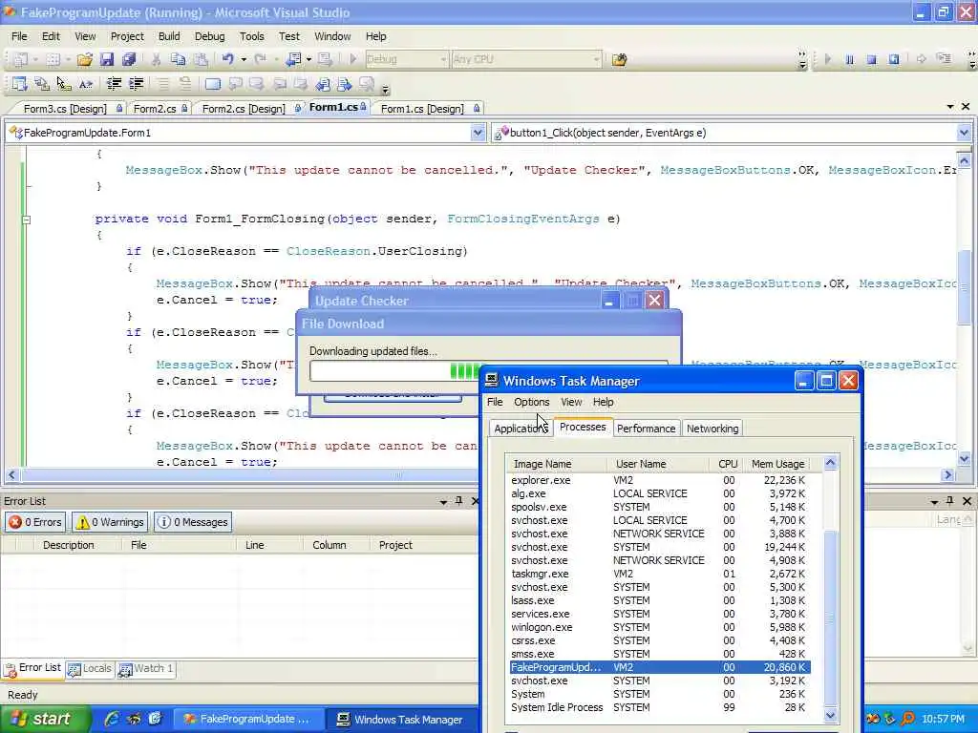Click the Navigate Backward icon

pyautogui.click(x=293, y=59)
